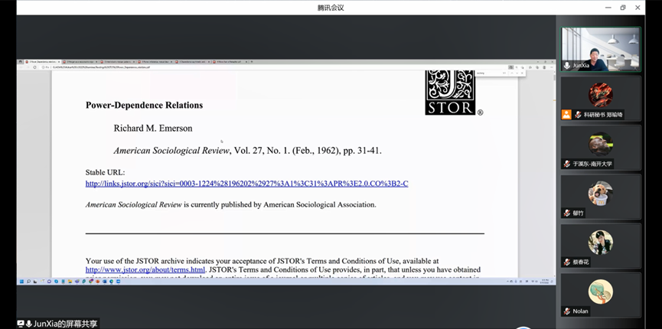
Task: Click the Windows Start button in shared taskbar
Action: coord(21,282)
